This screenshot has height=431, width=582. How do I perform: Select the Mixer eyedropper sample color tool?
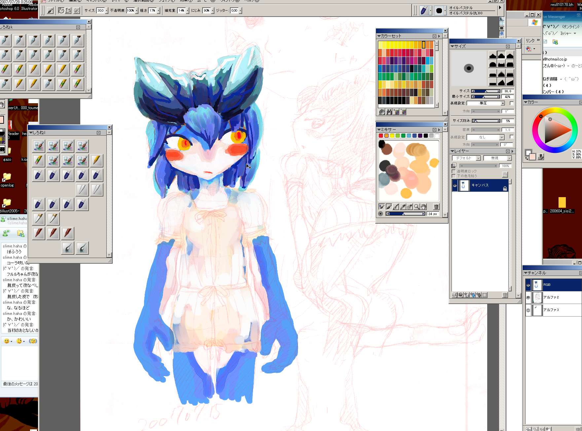click(403, 207)
